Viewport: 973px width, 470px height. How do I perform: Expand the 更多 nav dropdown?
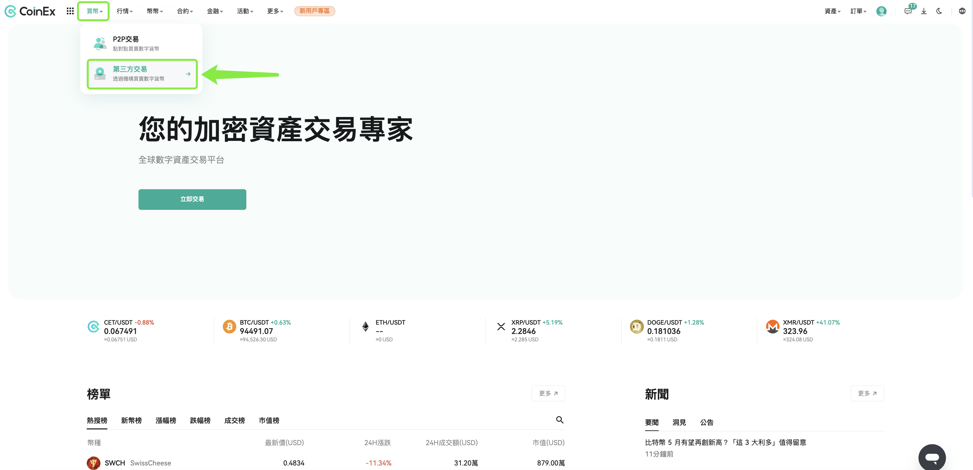point(275,11)
